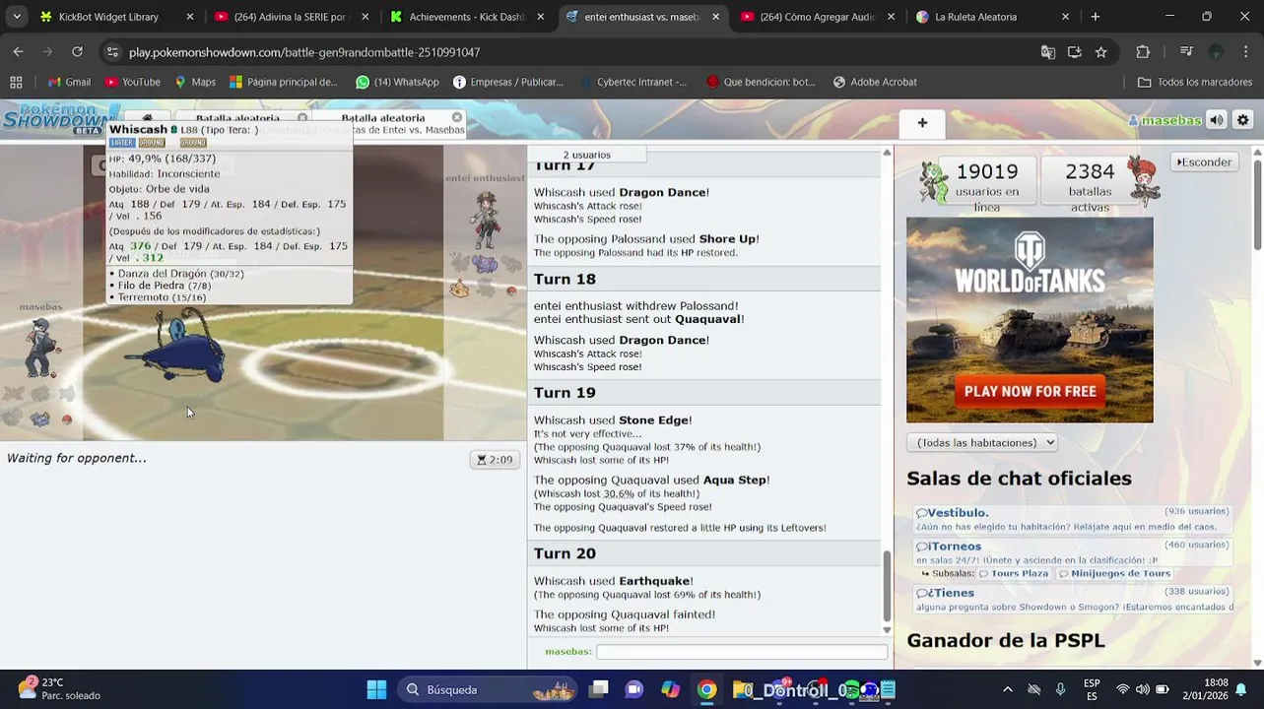Go back in browser history
This screenshot has width=1264, height=709.
(18, 52)
